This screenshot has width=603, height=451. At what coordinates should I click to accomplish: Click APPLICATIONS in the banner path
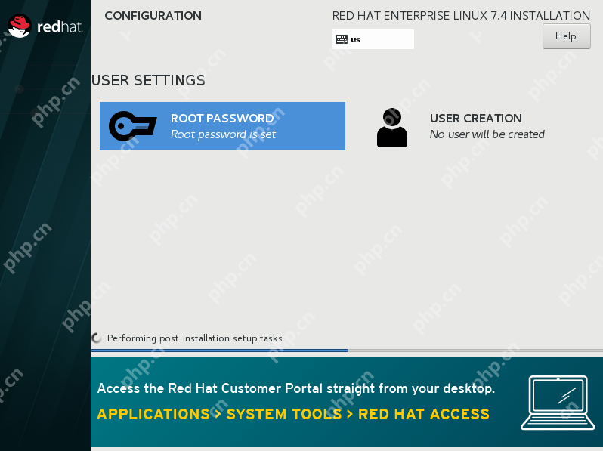[x=153, y=414]
